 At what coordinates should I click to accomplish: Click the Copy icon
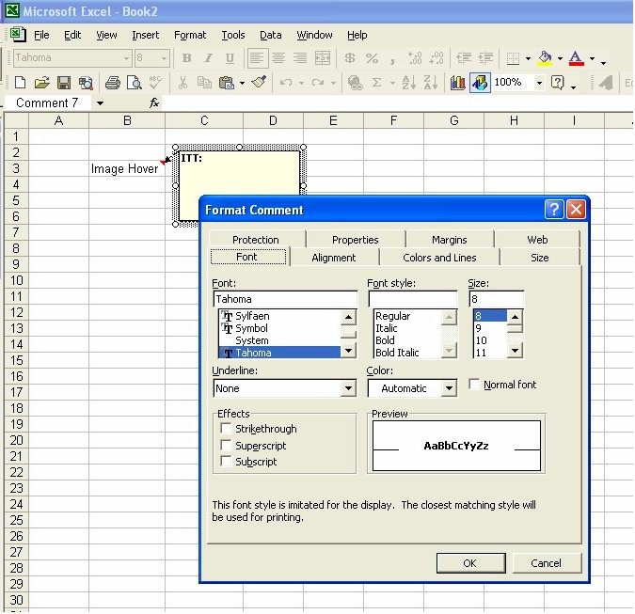pos(204,83)
